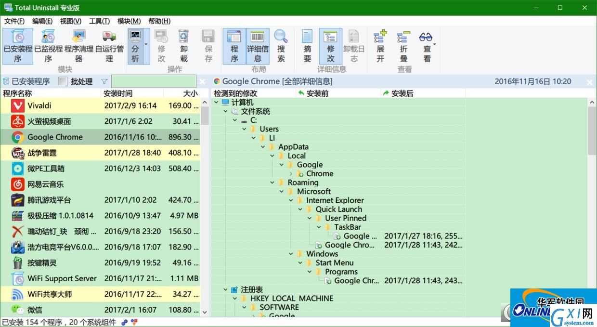Sort programs by 安装时间 column
Screen dimensions: 597x327
point(132,93)
